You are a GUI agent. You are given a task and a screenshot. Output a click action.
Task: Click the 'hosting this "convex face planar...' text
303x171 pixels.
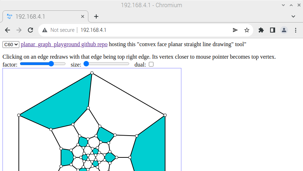177,44
